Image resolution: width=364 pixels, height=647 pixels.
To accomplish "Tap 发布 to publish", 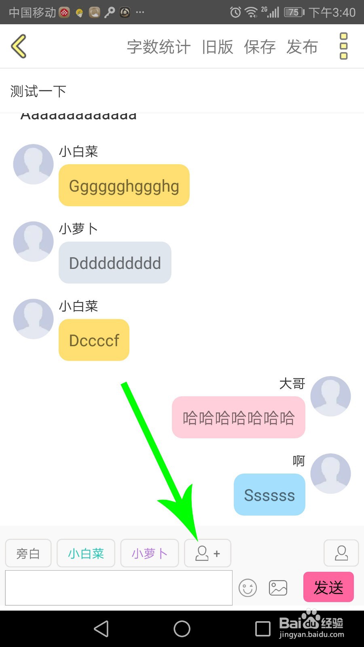I will (302, 47).
